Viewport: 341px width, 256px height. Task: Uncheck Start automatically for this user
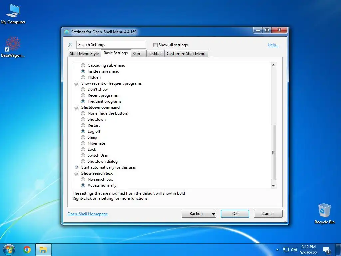(x=77, y=167)
